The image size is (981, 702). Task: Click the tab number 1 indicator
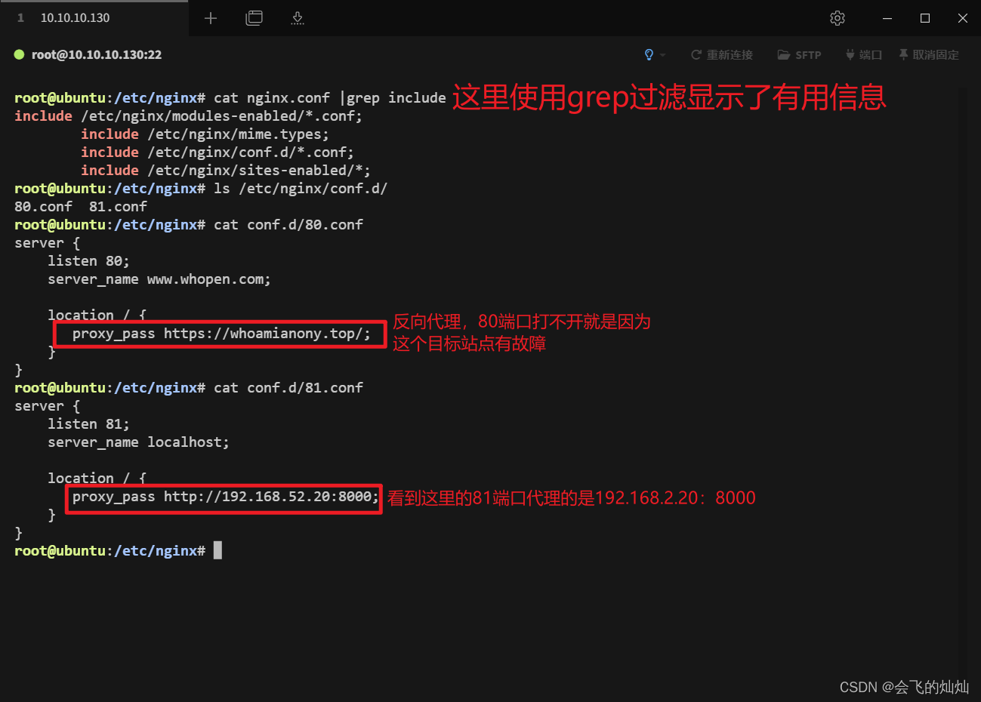pyautogui.click(x=20, y=17)
